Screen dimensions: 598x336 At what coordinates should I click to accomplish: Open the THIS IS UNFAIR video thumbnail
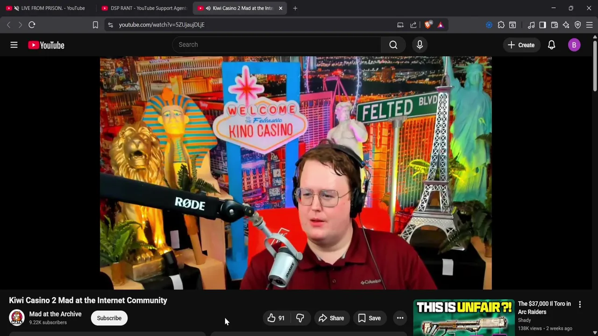(463, 318)
